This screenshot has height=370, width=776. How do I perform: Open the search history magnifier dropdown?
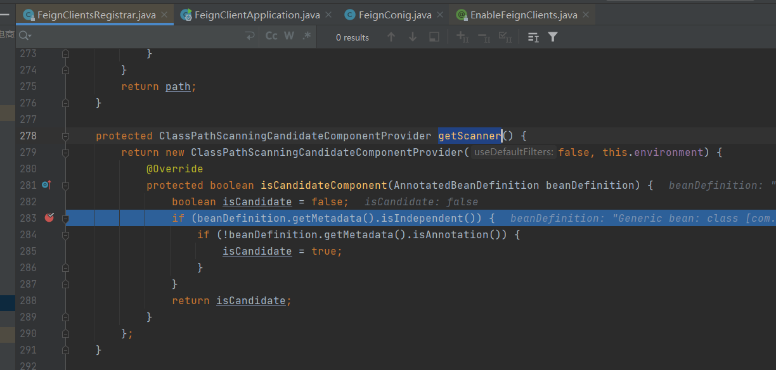25,37
